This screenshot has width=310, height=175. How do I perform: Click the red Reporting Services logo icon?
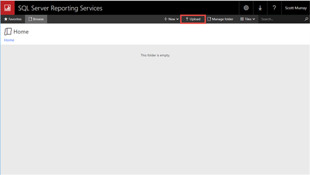point(7,8)
